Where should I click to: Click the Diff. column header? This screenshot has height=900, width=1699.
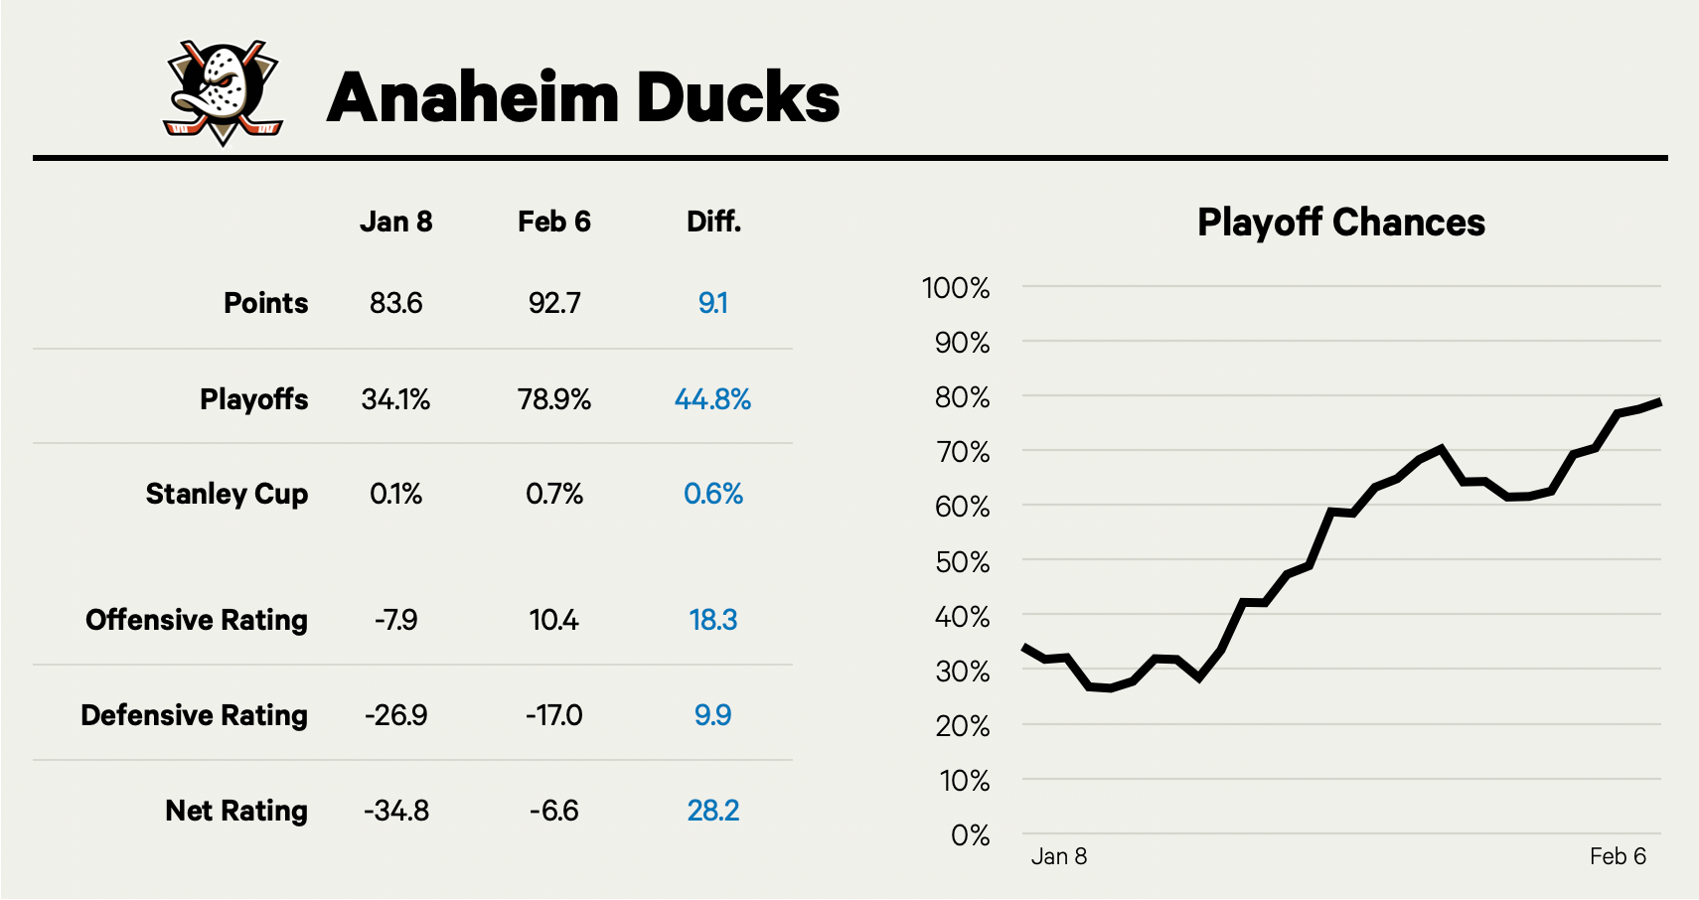point(713,222)
